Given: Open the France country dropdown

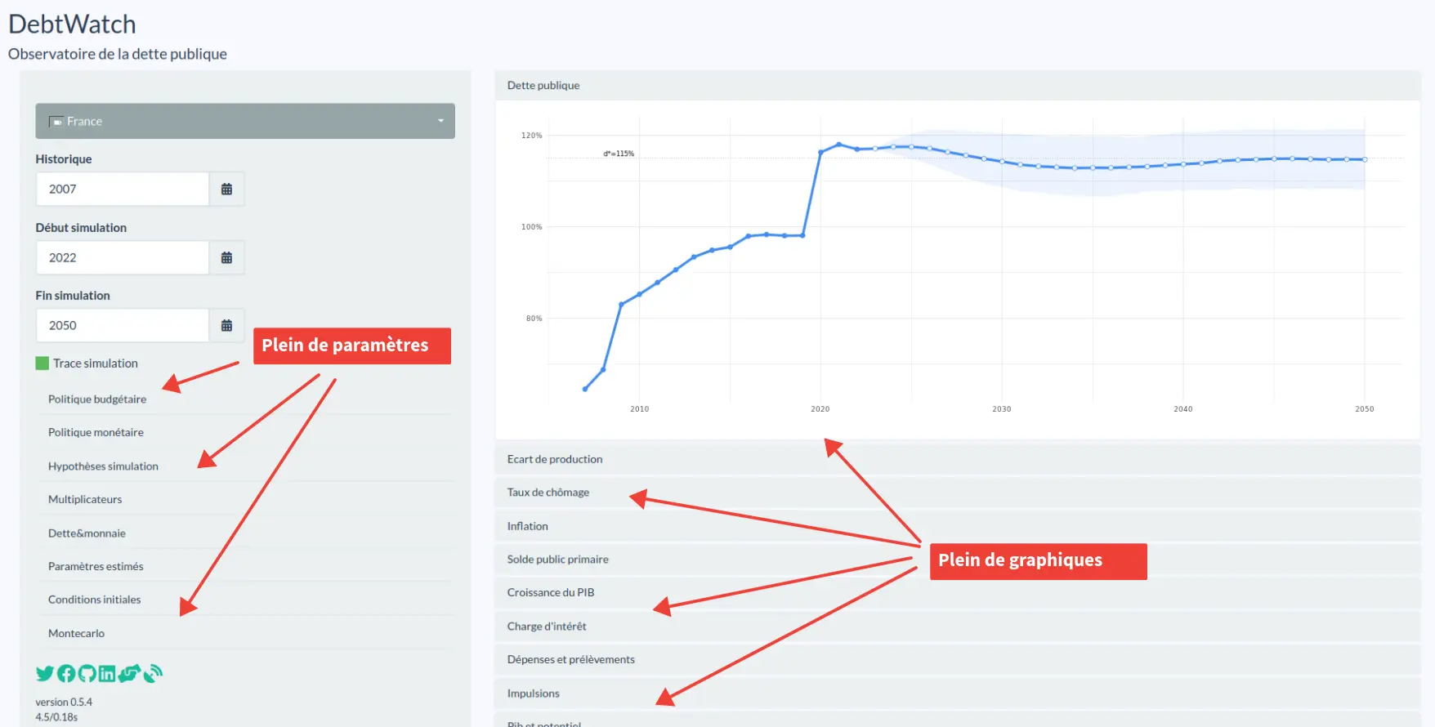Looking at the screenshot, I should pyautogui.click(x=245, y=121).
